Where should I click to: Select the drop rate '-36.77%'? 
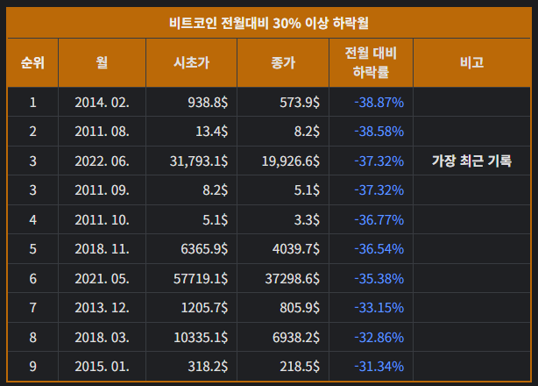379,220
